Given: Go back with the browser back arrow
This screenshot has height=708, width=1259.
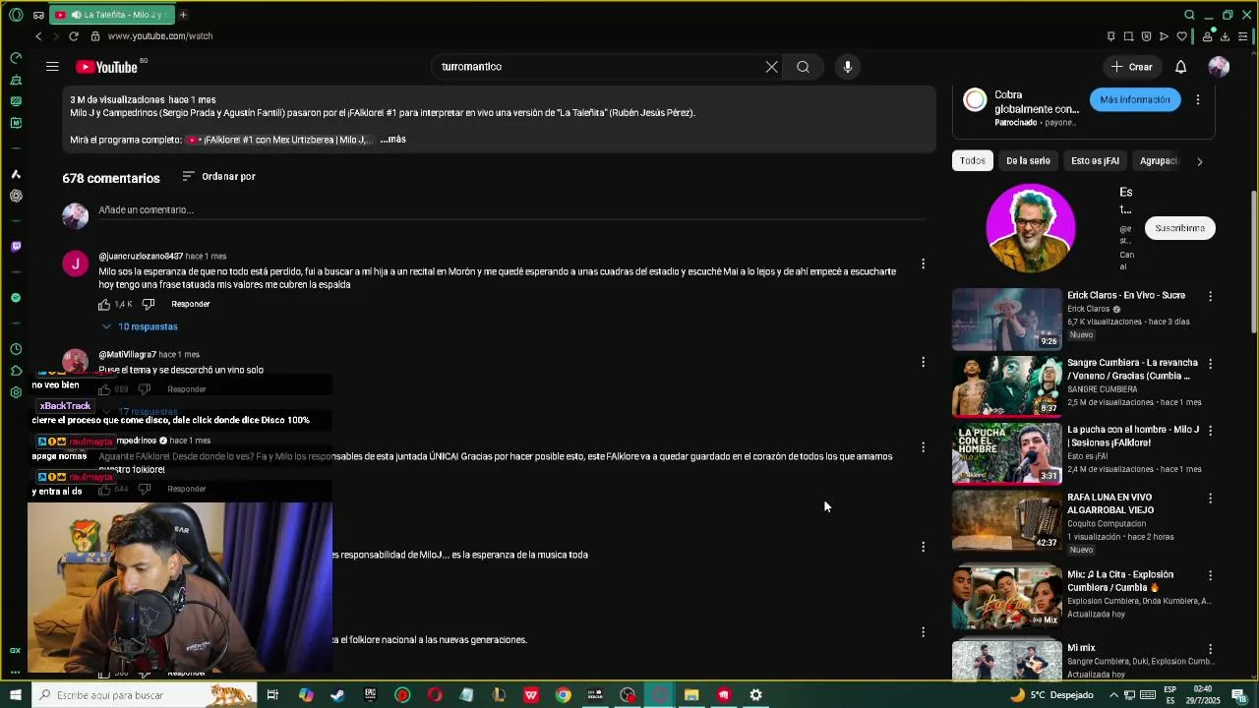Looking at the screenshot, I should (38, 36).
